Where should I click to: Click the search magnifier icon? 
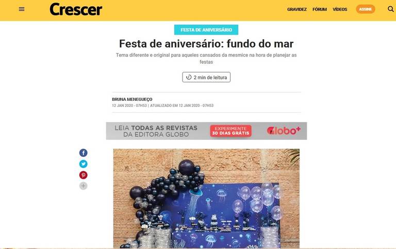[390, 9]
